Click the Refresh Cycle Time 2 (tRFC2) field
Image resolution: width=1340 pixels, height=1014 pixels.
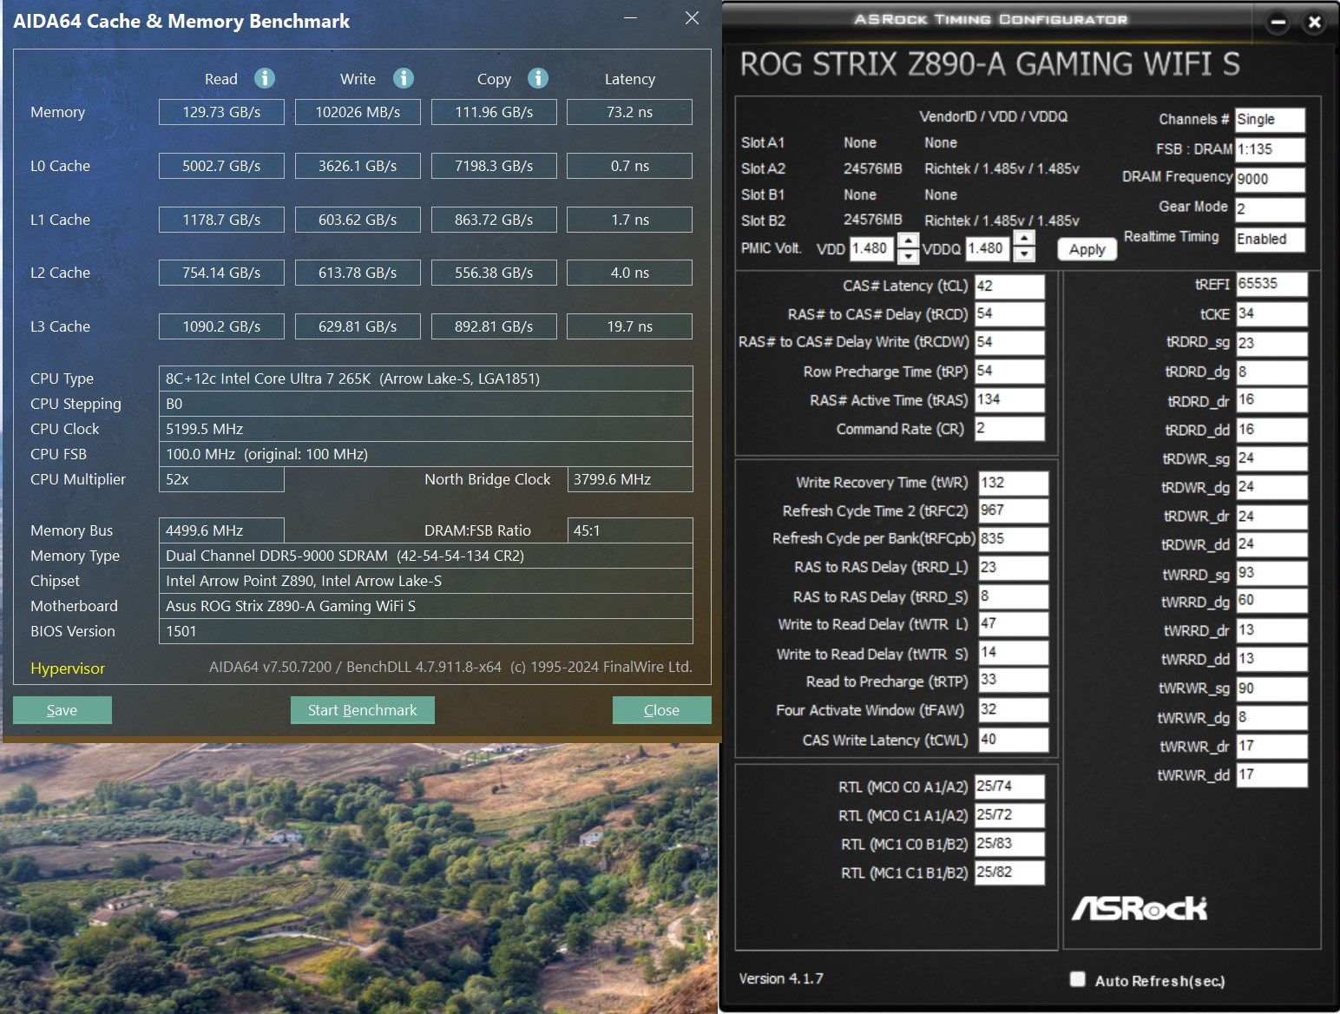[1014, 510]
